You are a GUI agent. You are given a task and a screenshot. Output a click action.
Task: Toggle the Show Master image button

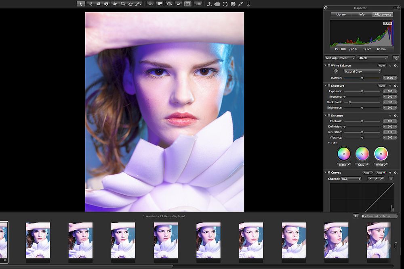(159, 4)
